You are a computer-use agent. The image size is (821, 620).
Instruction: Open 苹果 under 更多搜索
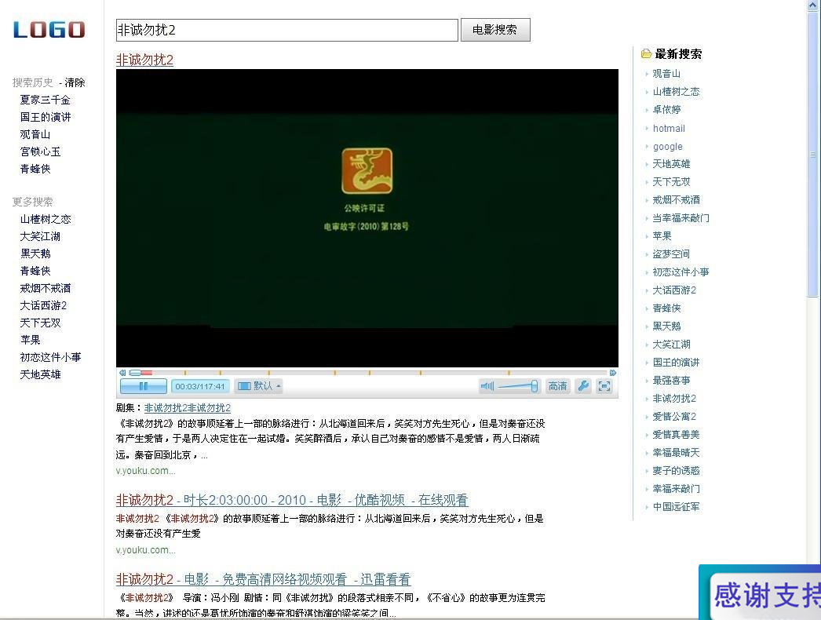coord(31,341)
